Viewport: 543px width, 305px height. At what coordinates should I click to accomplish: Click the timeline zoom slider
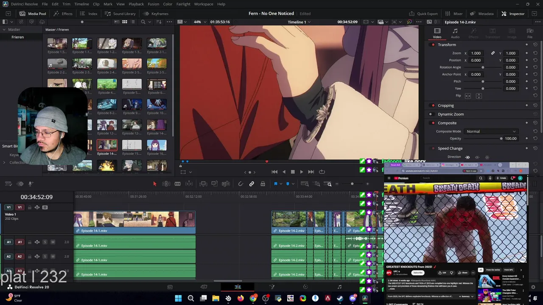[x=352, y=184]
